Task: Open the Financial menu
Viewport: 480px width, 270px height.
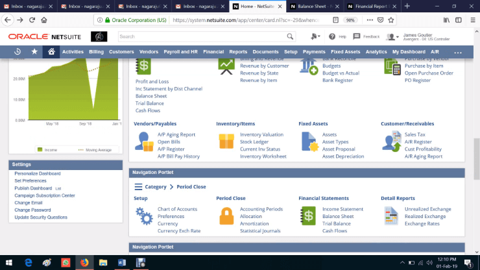Action: [213, 52]
